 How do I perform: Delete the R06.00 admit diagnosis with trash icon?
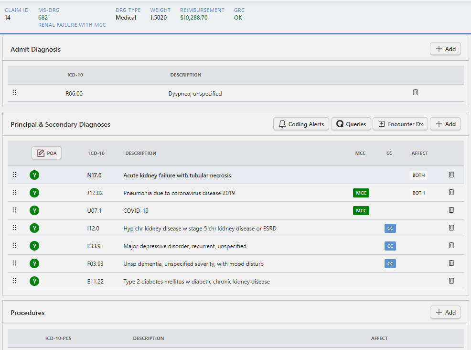click(415, 92)
